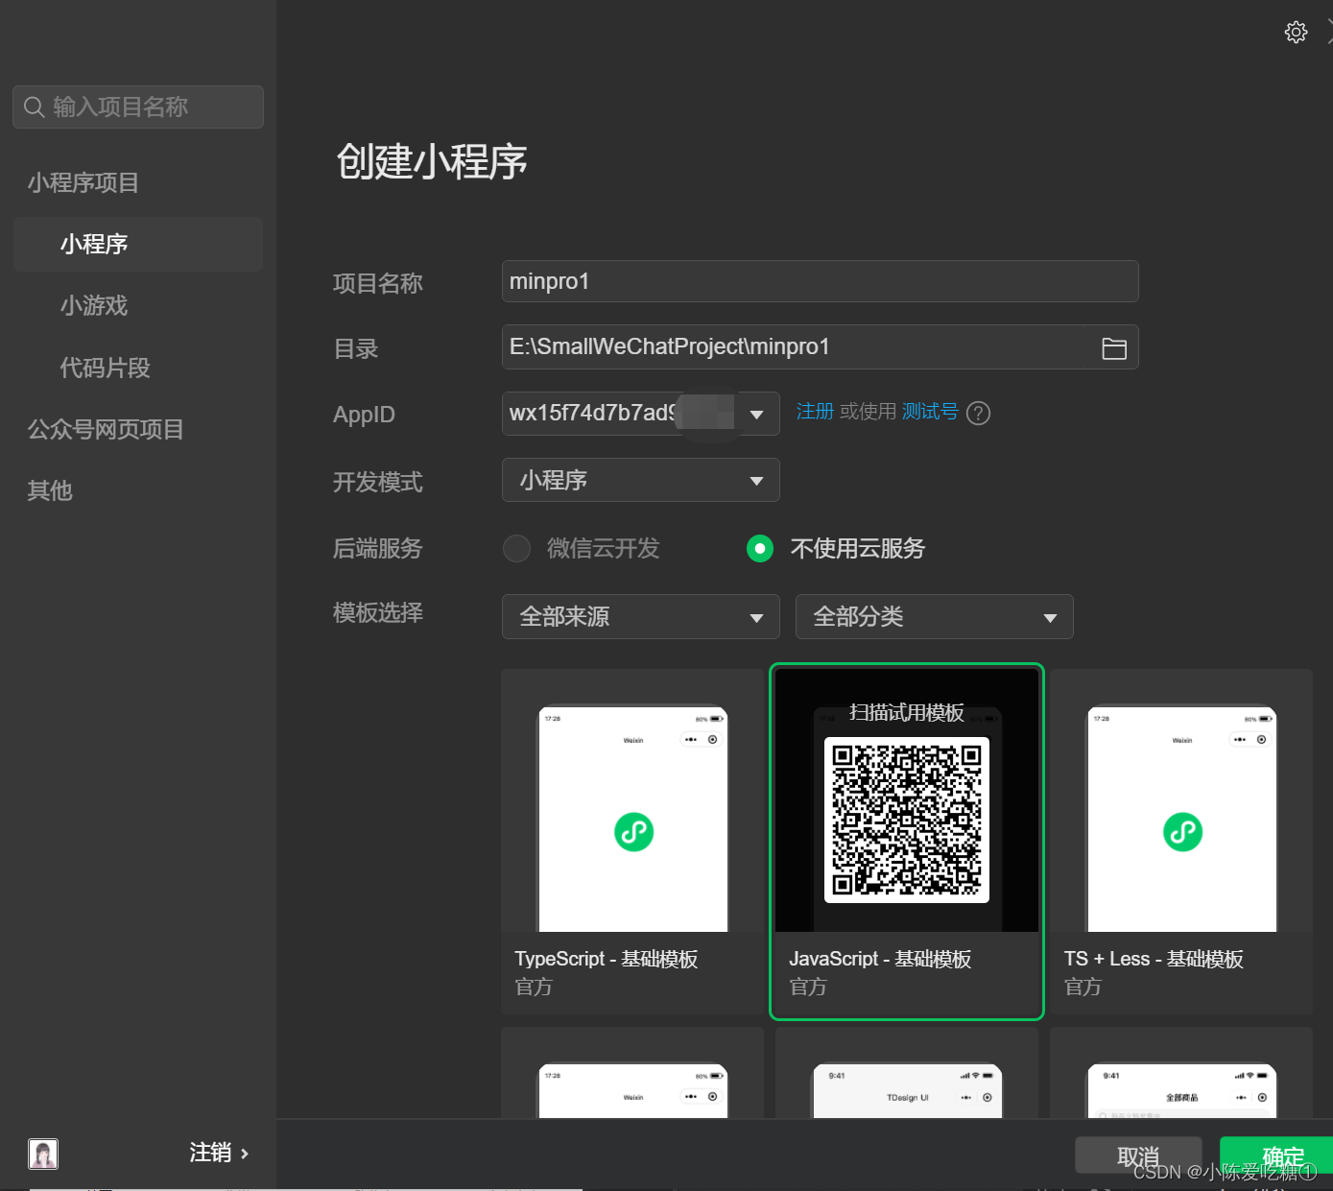Select 小程序 in the sidebar

pos(138,244)
